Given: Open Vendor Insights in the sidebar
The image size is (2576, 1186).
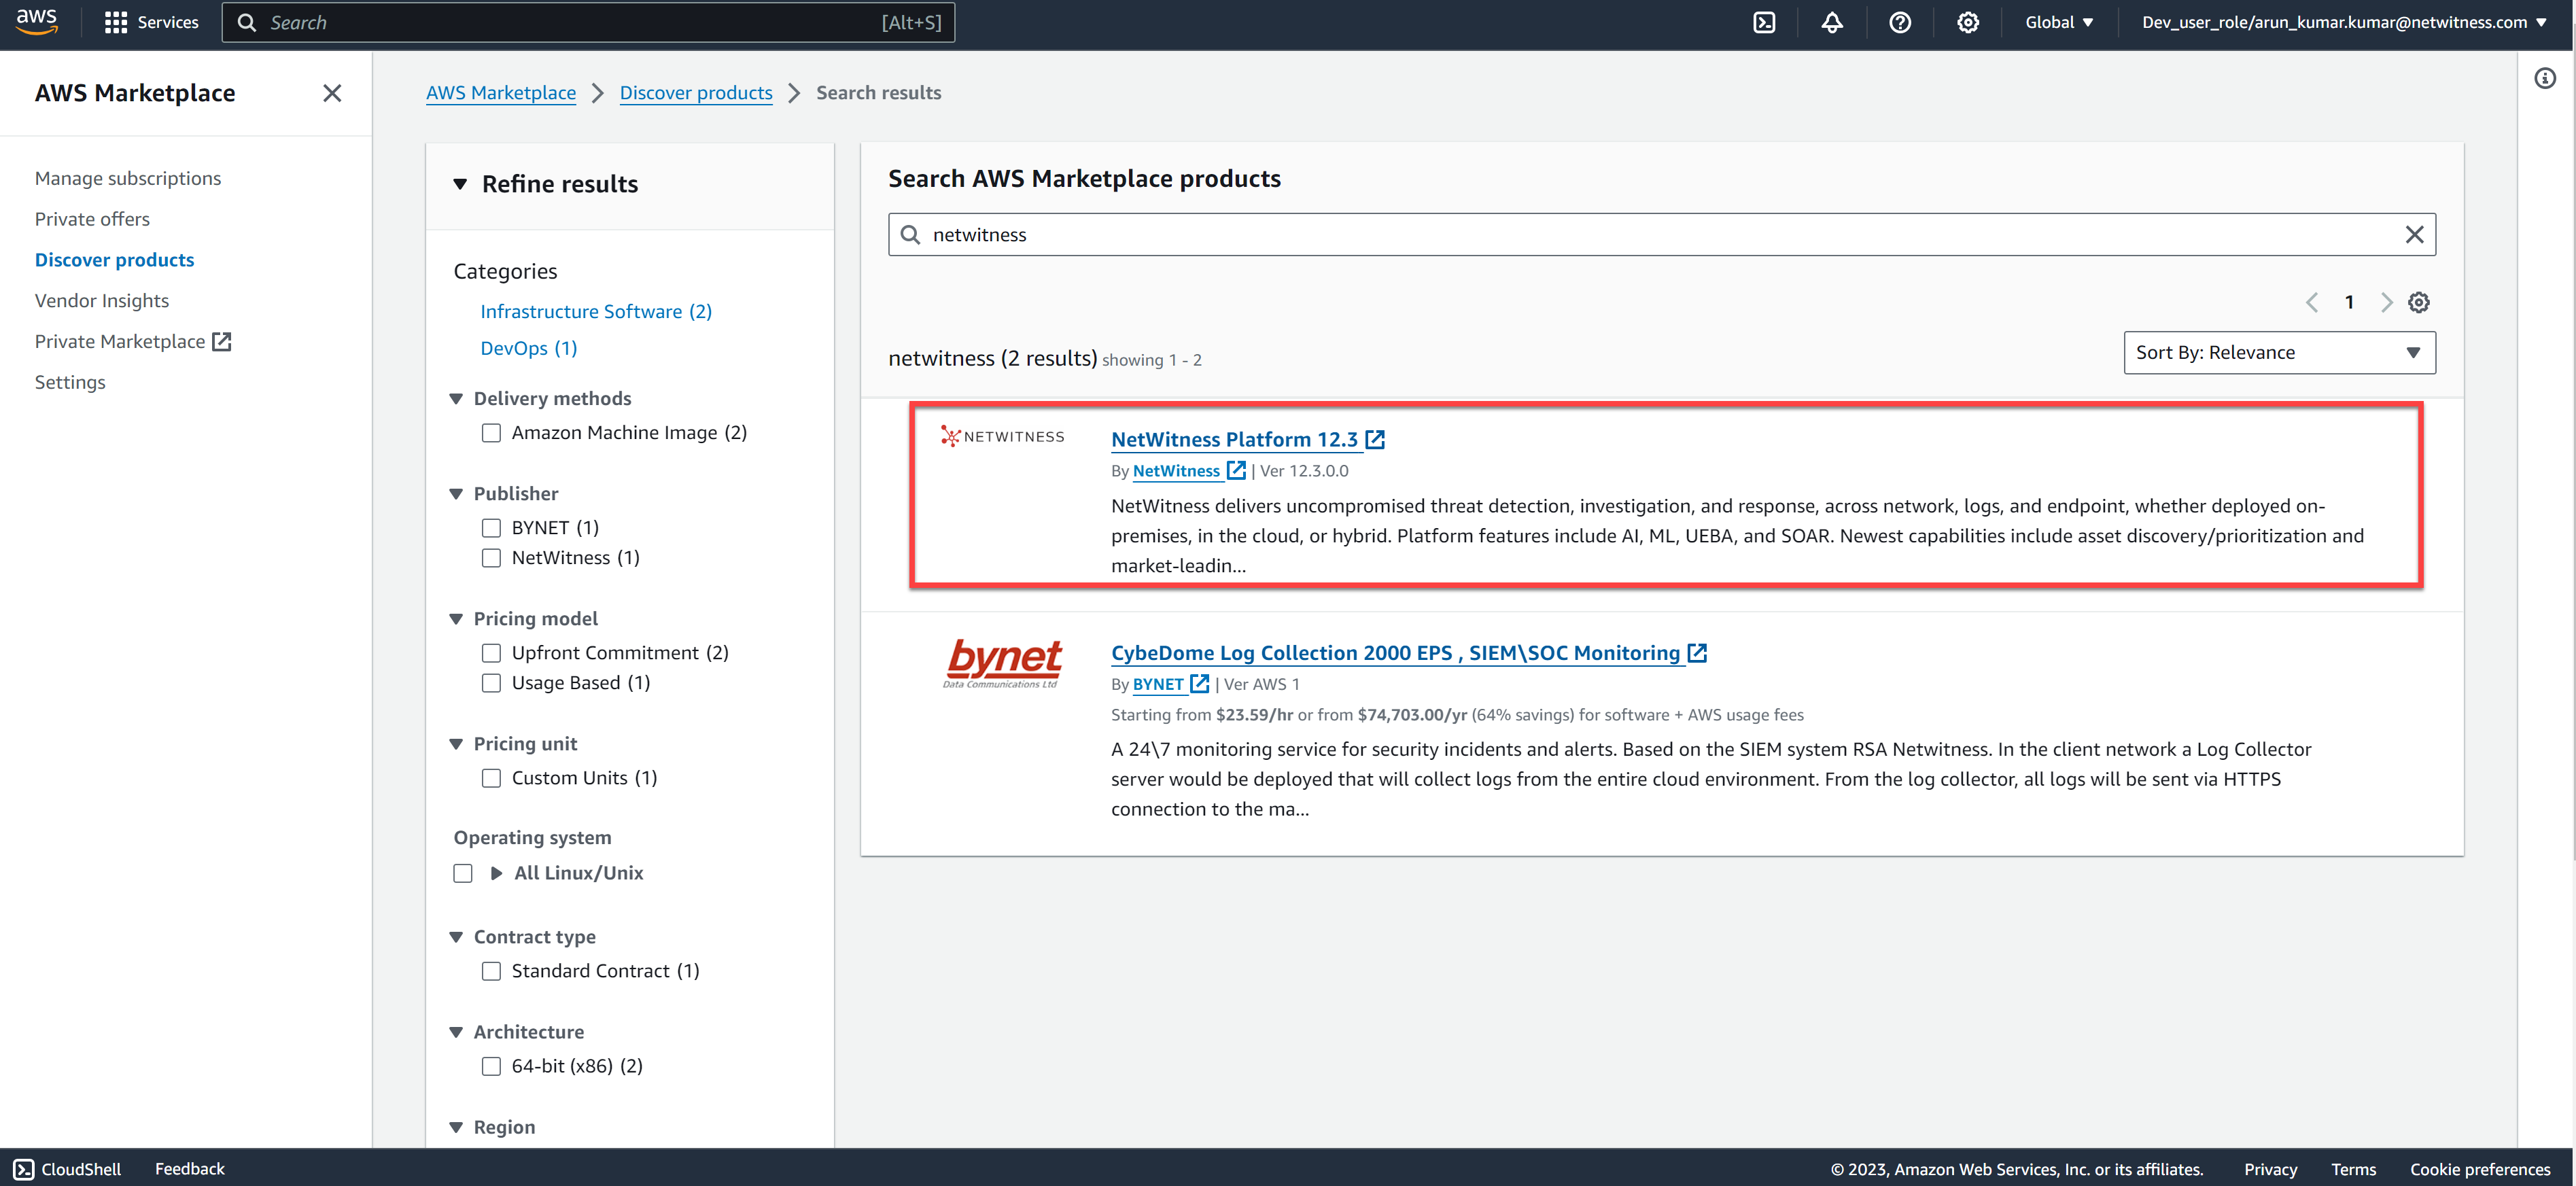Looking at the screenshot, I should [x=101, y=300].
